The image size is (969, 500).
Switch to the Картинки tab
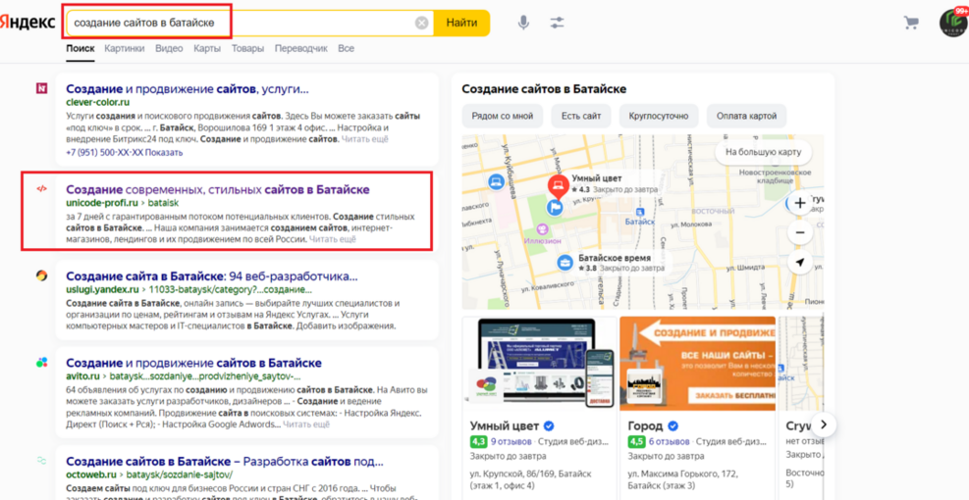[x=125, y=48]
